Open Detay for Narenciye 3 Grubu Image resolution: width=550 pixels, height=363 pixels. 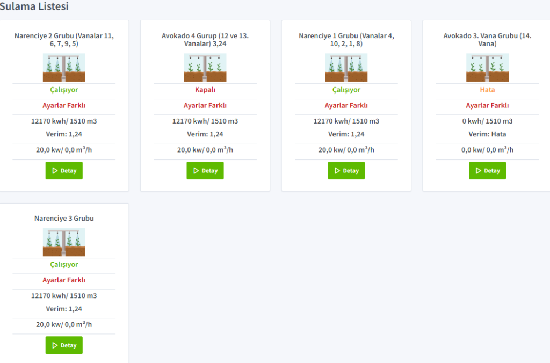[64, 345]
